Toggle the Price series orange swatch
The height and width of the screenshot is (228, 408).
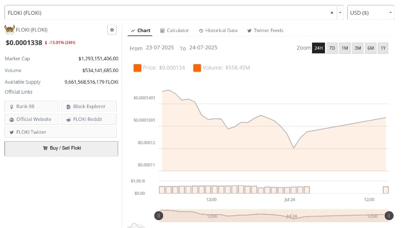[x=137, y=68]
